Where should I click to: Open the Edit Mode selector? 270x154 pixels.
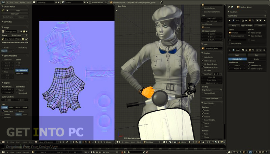pos(152,142)
